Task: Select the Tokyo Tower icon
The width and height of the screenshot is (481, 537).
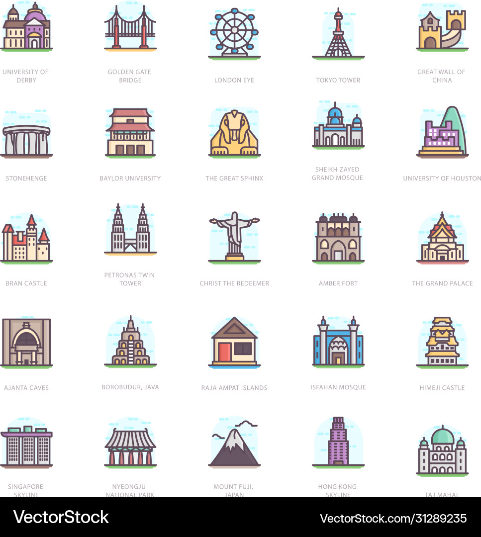Action: [338, 32]
